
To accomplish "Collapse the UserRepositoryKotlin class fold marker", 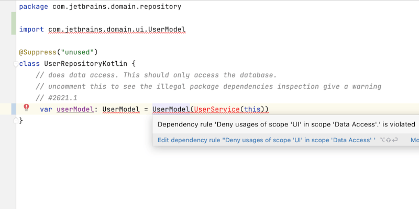I will tap(15, 64).
